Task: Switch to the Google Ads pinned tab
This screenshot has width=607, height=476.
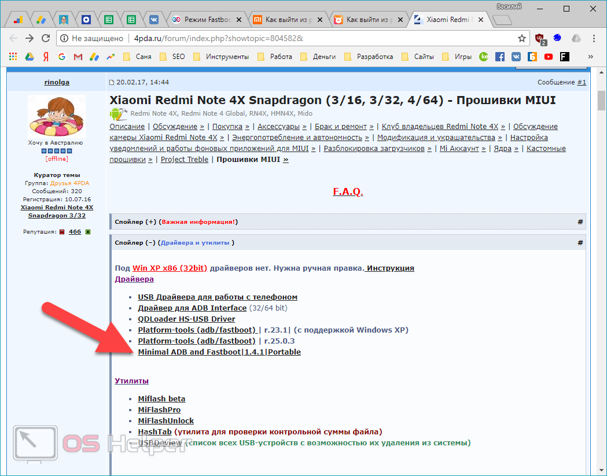Action: (x=41, y=19)
